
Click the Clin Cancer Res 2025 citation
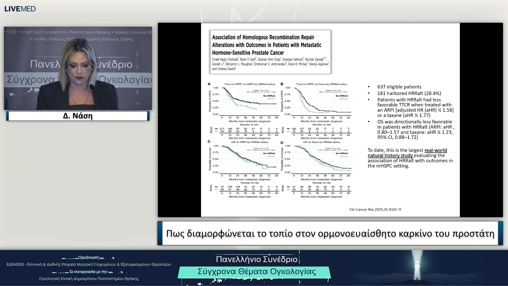[x=375, y=209]
